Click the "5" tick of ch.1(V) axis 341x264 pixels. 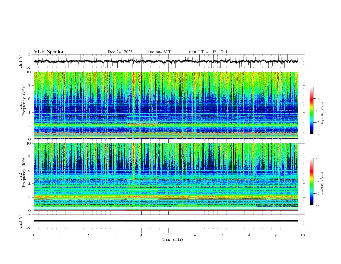click(x=30, y=54)
